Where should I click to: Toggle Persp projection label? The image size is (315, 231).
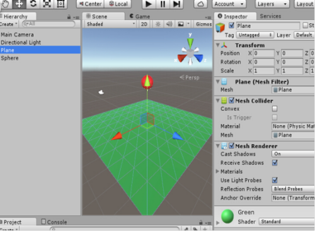(x=190, y=77)
